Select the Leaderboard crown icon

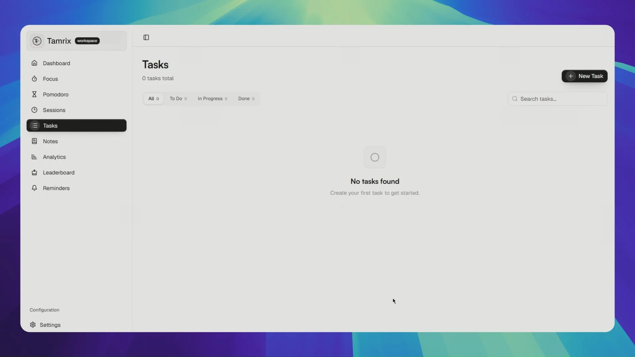34,172
